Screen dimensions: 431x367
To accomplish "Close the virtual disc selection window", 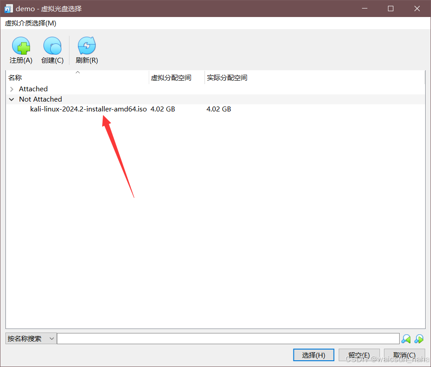I will (417, 9).
